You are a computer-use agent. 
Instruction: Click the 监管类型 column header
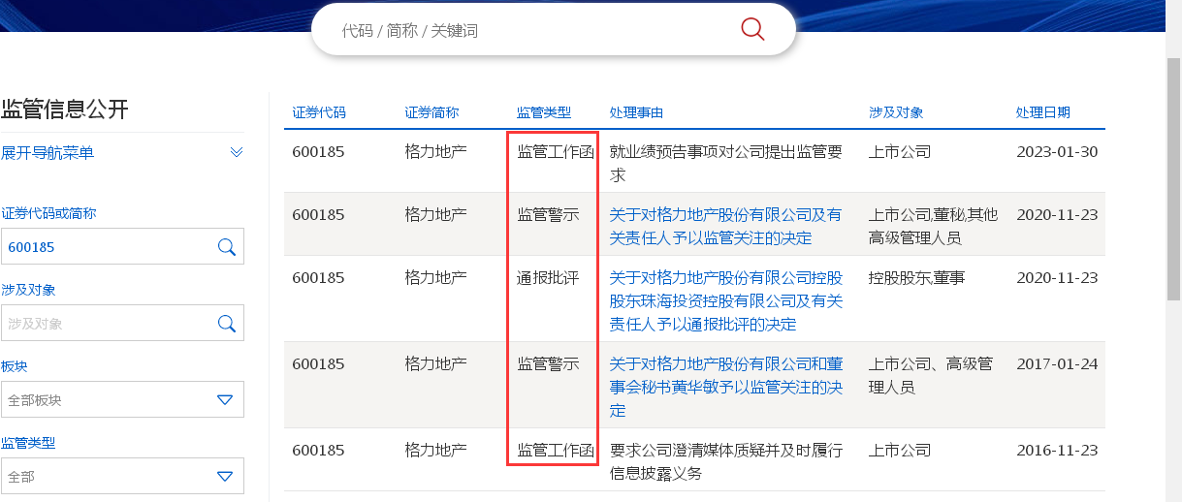544,112
